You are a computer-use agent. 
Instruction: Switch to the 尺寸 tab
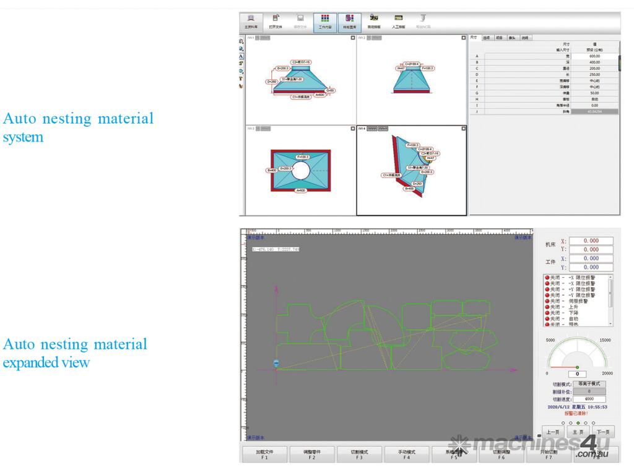pos(474,38)
